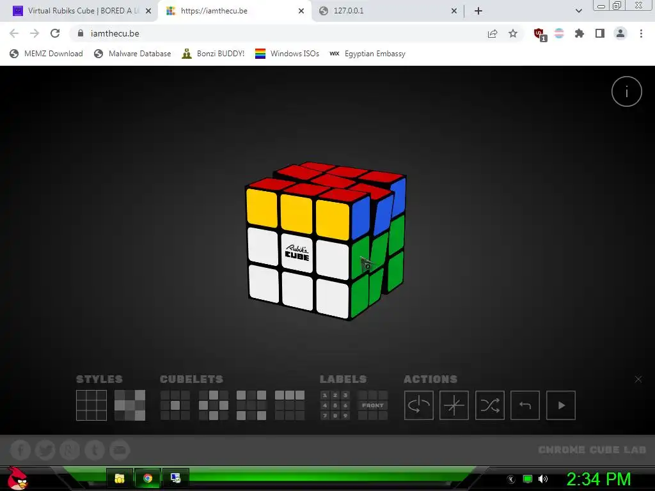Open the Chrome profile menu
Image resolution: width=655 pixels, height=491 pixels.
click(x=620, y=33)
